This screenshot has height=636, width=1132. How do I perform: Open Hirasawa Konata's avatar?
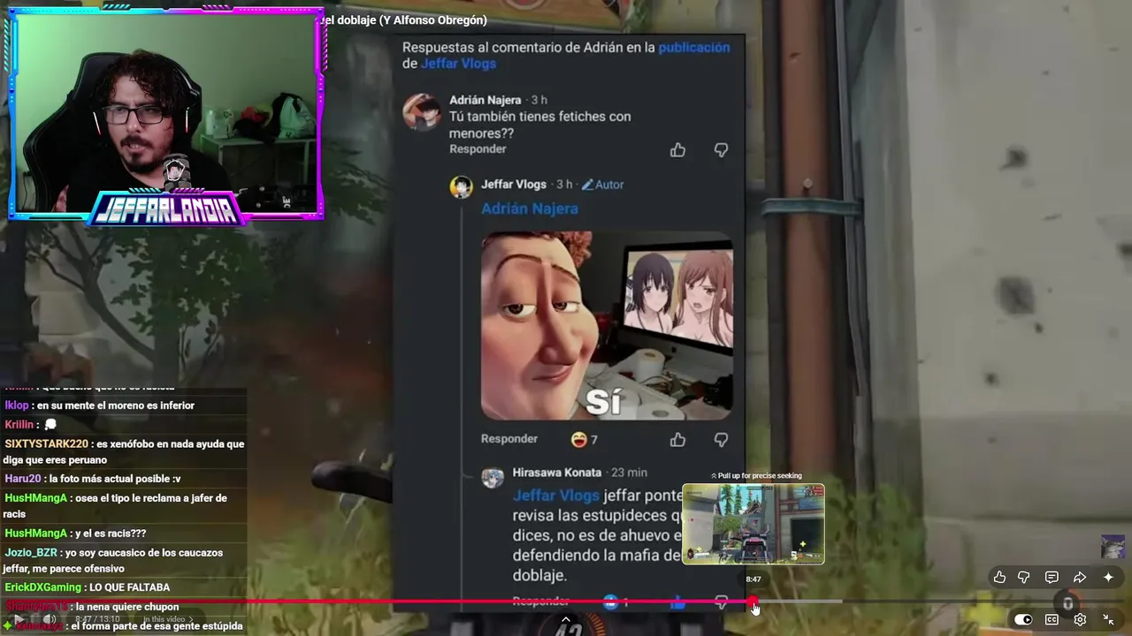(x=493, y=477)
